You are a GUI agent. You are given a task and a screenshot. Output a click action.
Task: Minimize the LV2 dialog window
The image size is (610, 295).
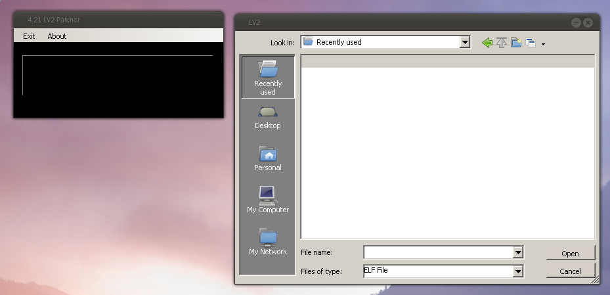[x=576, y=22]
